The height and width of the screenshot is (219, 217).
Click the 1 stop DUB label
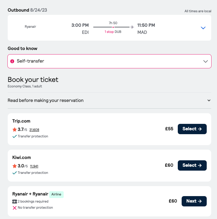tap(113, 32)
